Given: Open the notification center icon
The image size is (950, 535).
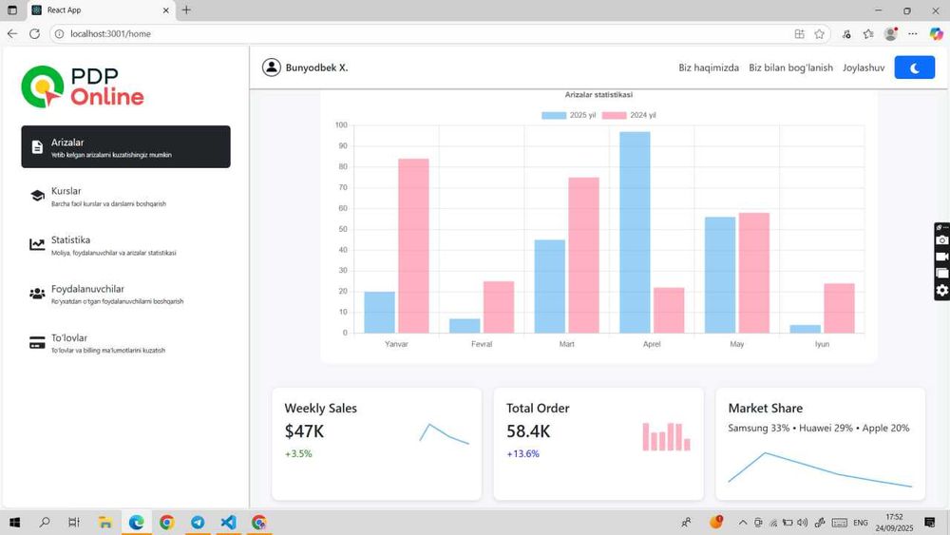Looking at the screenshot, I should coord(930,523).
